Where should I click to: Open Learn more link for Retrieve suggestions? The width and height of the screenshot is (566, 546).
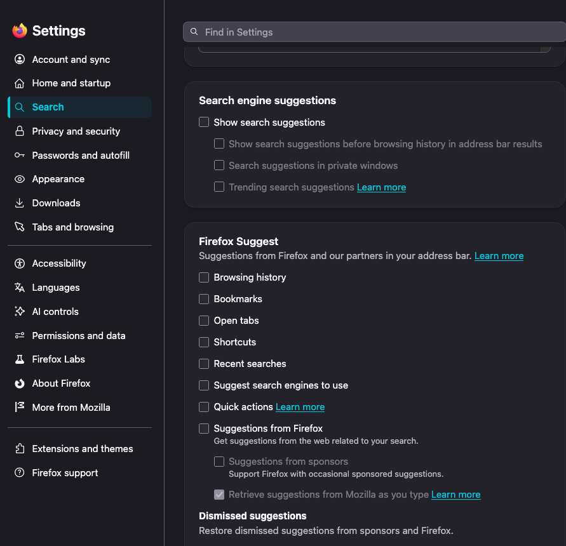click(x=456, y=495)
